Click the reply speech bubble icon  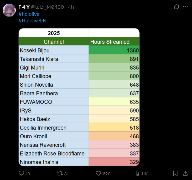(x=22, y=173)
